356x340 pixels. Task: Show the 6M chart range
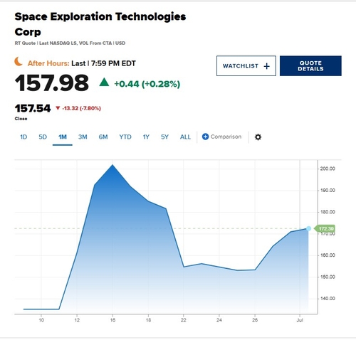point(103,137)
